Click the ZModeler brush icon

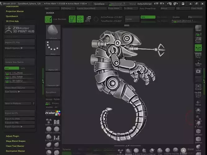[x=198, y=132]
